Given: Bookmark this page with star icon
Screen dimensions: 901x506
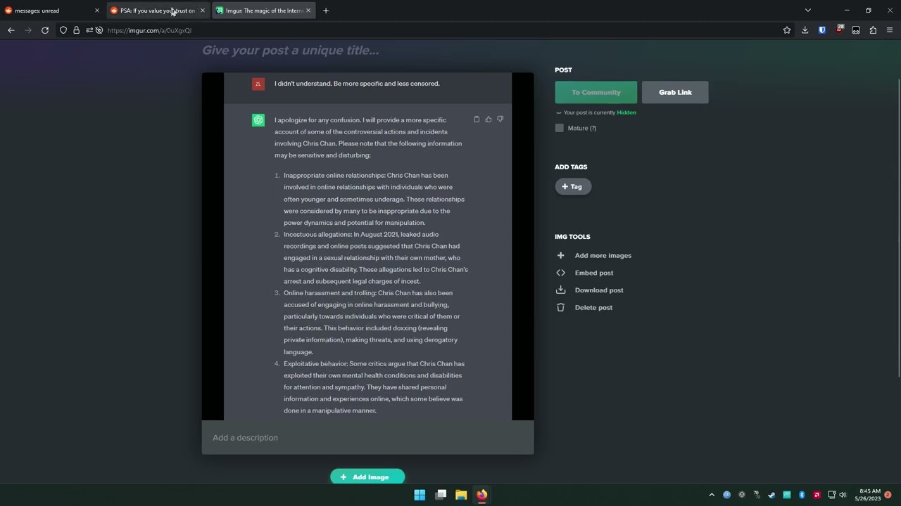Looking at the screenshot, I should click(x=787, y=30).
